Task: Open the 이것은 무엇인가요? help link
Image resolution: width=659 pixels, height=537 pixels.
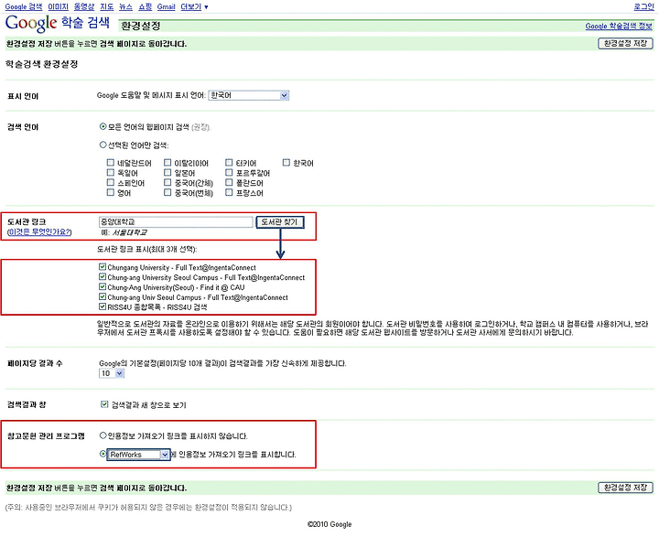Action: point(39,232)
